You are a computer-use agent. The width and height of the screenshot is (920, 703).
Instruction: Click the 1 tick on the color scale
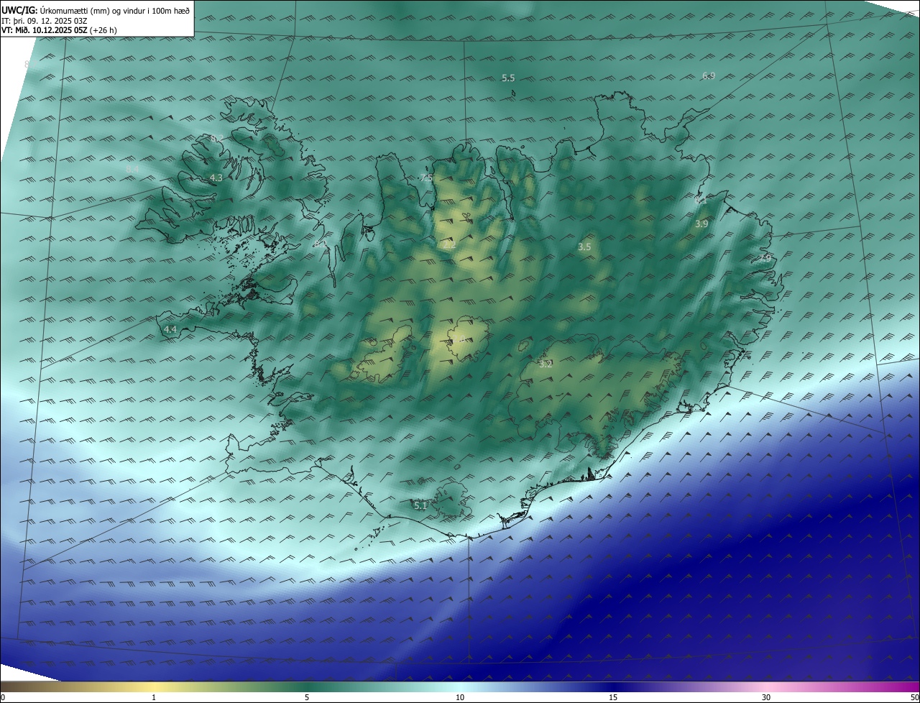[154, 697]
